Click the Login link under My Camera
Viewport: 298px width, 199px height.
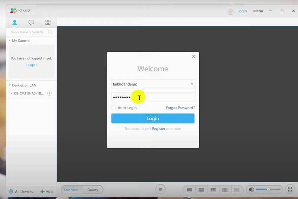[x=31, y=65]
